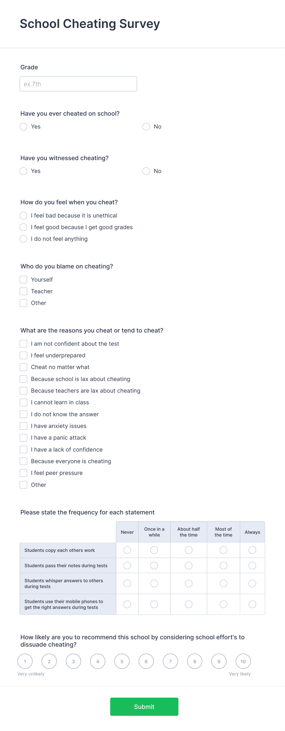Check the 'Teacher' blame checkbox
This screenshot has width=285, height=731.
tap(24, 291)
